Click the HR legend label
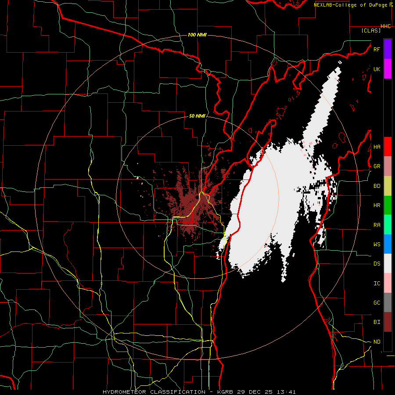Viewport: 395px width, 395px height. pos(377,205)
